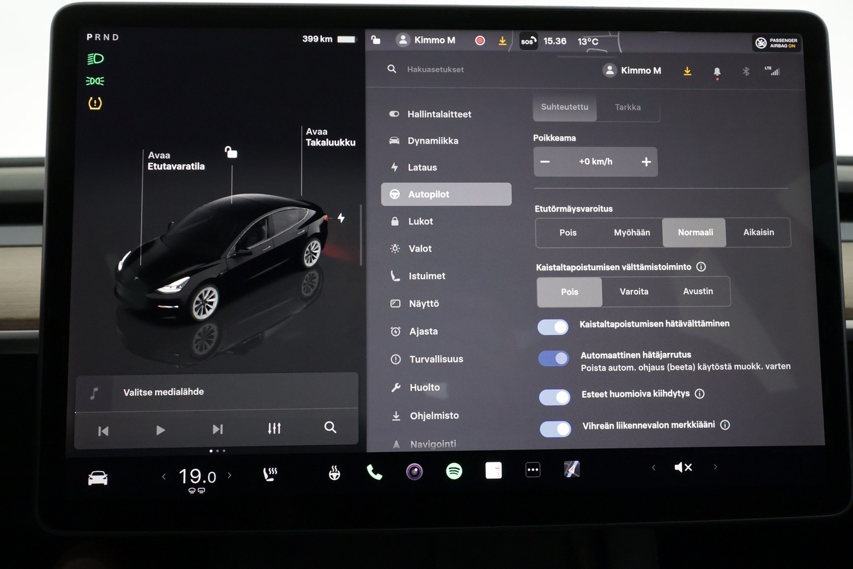This screenshot has height=569, width=853.
Task: Tap Avaa Takaluukku to open trunk
Action: click(x=330, y=137)
